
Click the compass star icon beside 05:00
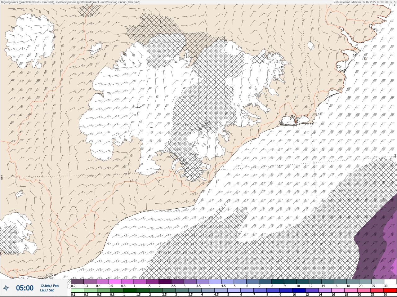6,288
